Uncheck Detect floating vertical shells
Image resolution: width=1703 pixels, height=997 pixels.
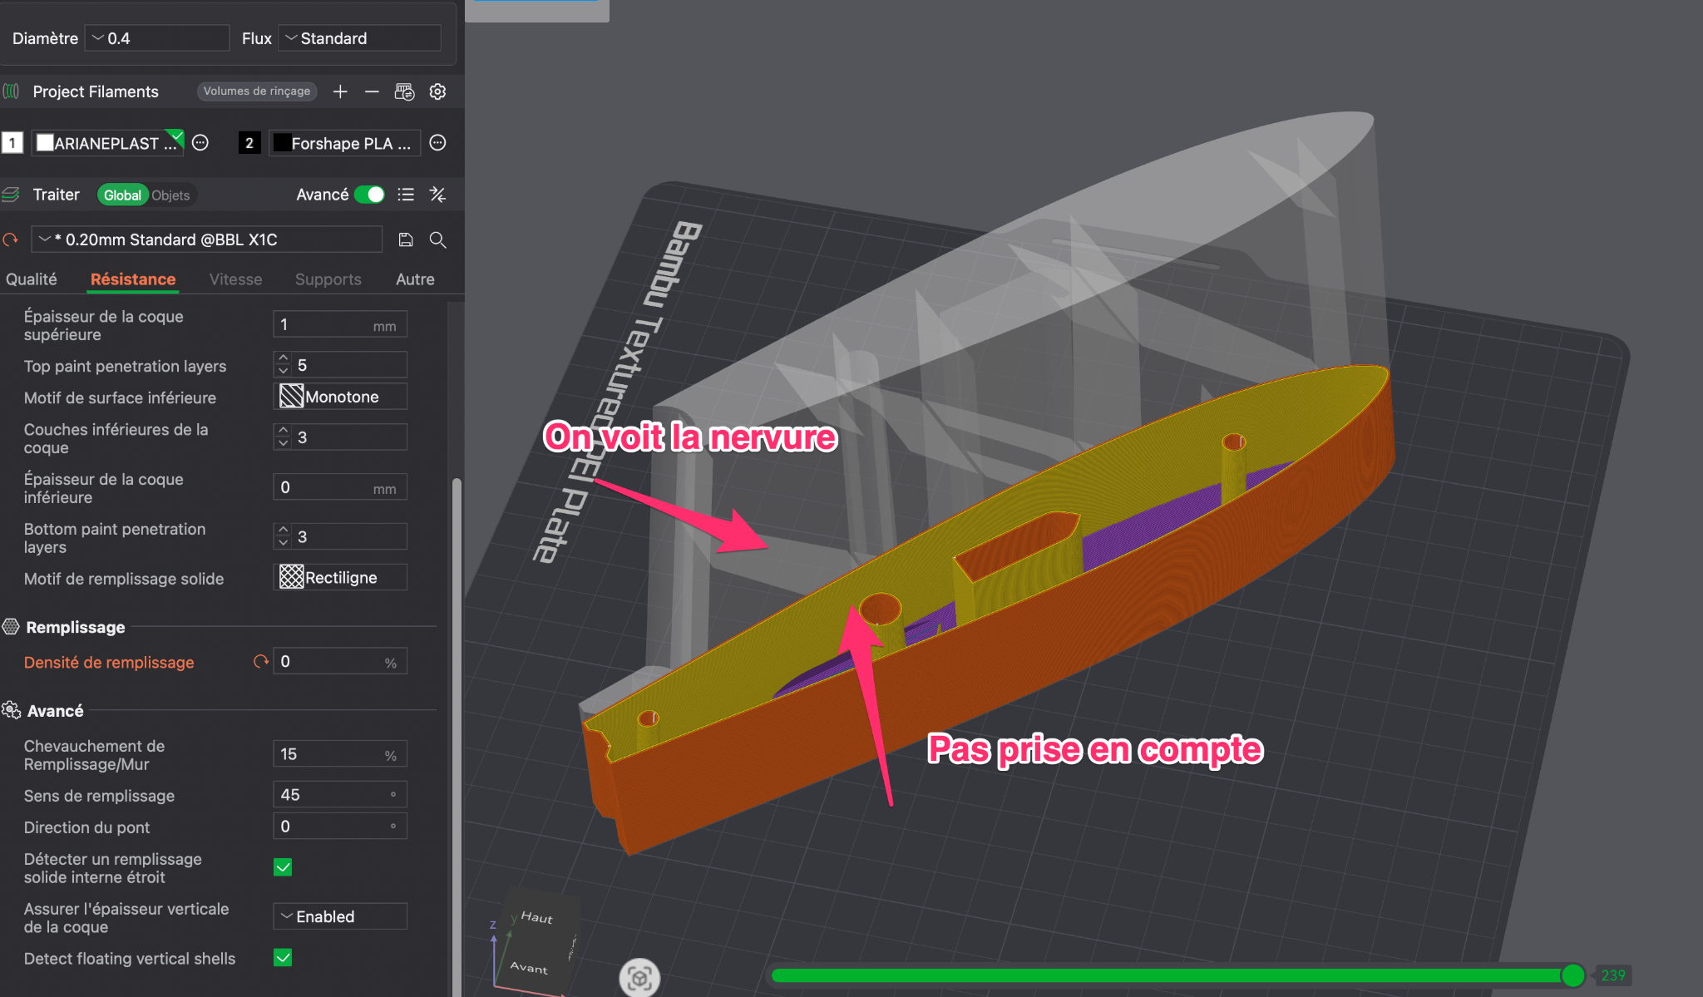(283, 958)
